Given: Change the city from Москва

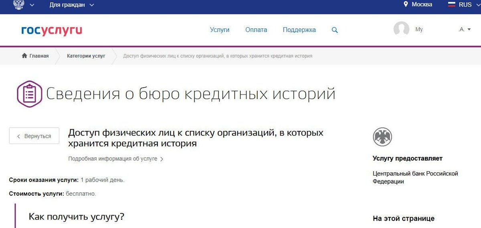Looking at the screenshot, I should [x=422, y=4].
